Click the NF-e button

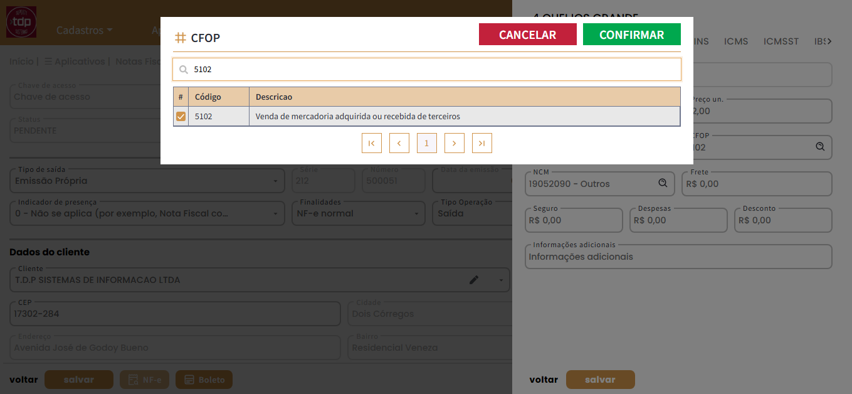pyautogui.click(x=145, y=380)
